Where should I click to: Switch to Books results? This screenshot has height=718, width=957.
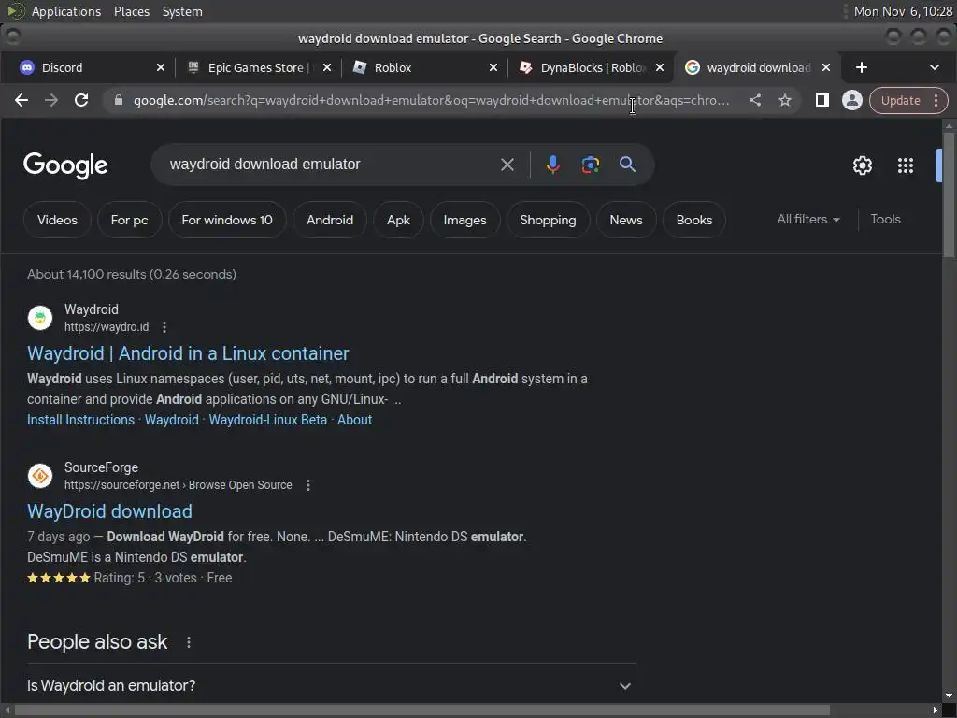pos(694,220)
